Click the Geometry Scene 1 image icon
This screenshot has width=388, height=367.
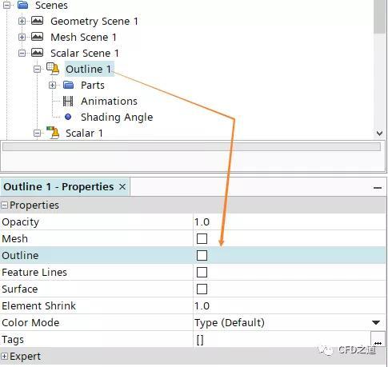pyautogui.click(x=37, y=21)
